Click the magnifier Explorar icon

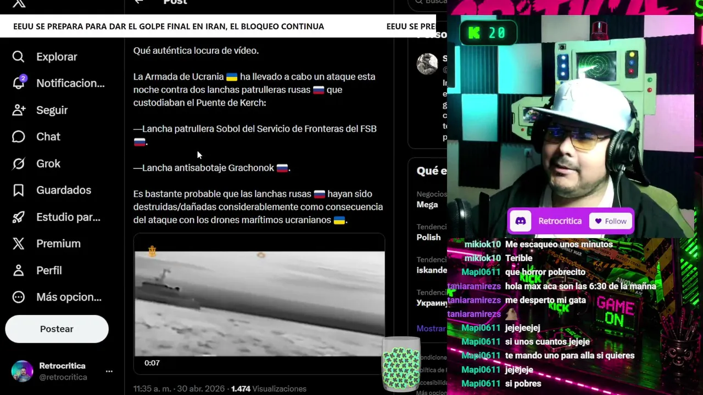tap(18, 57)
